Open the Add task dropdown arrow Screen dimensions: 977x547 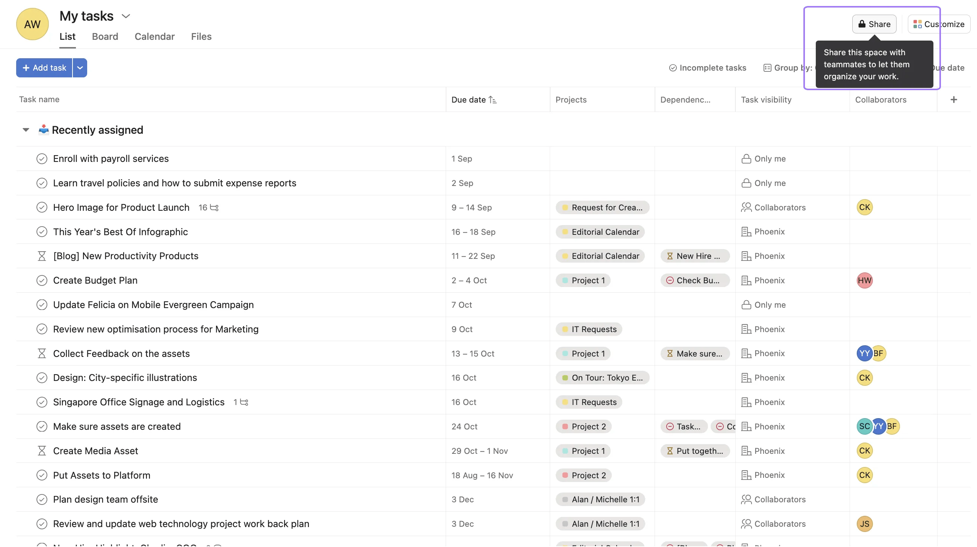tap(80, 68)
